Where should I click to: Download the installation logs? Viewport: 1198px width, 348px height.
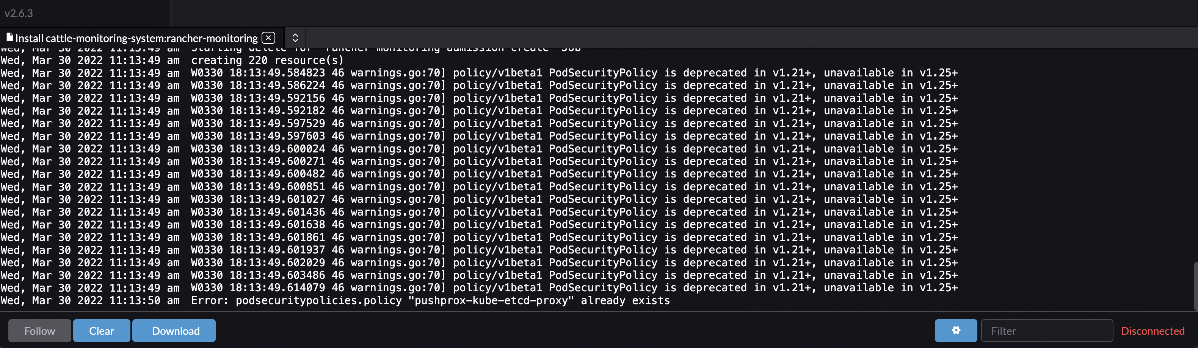click(174, 330)
